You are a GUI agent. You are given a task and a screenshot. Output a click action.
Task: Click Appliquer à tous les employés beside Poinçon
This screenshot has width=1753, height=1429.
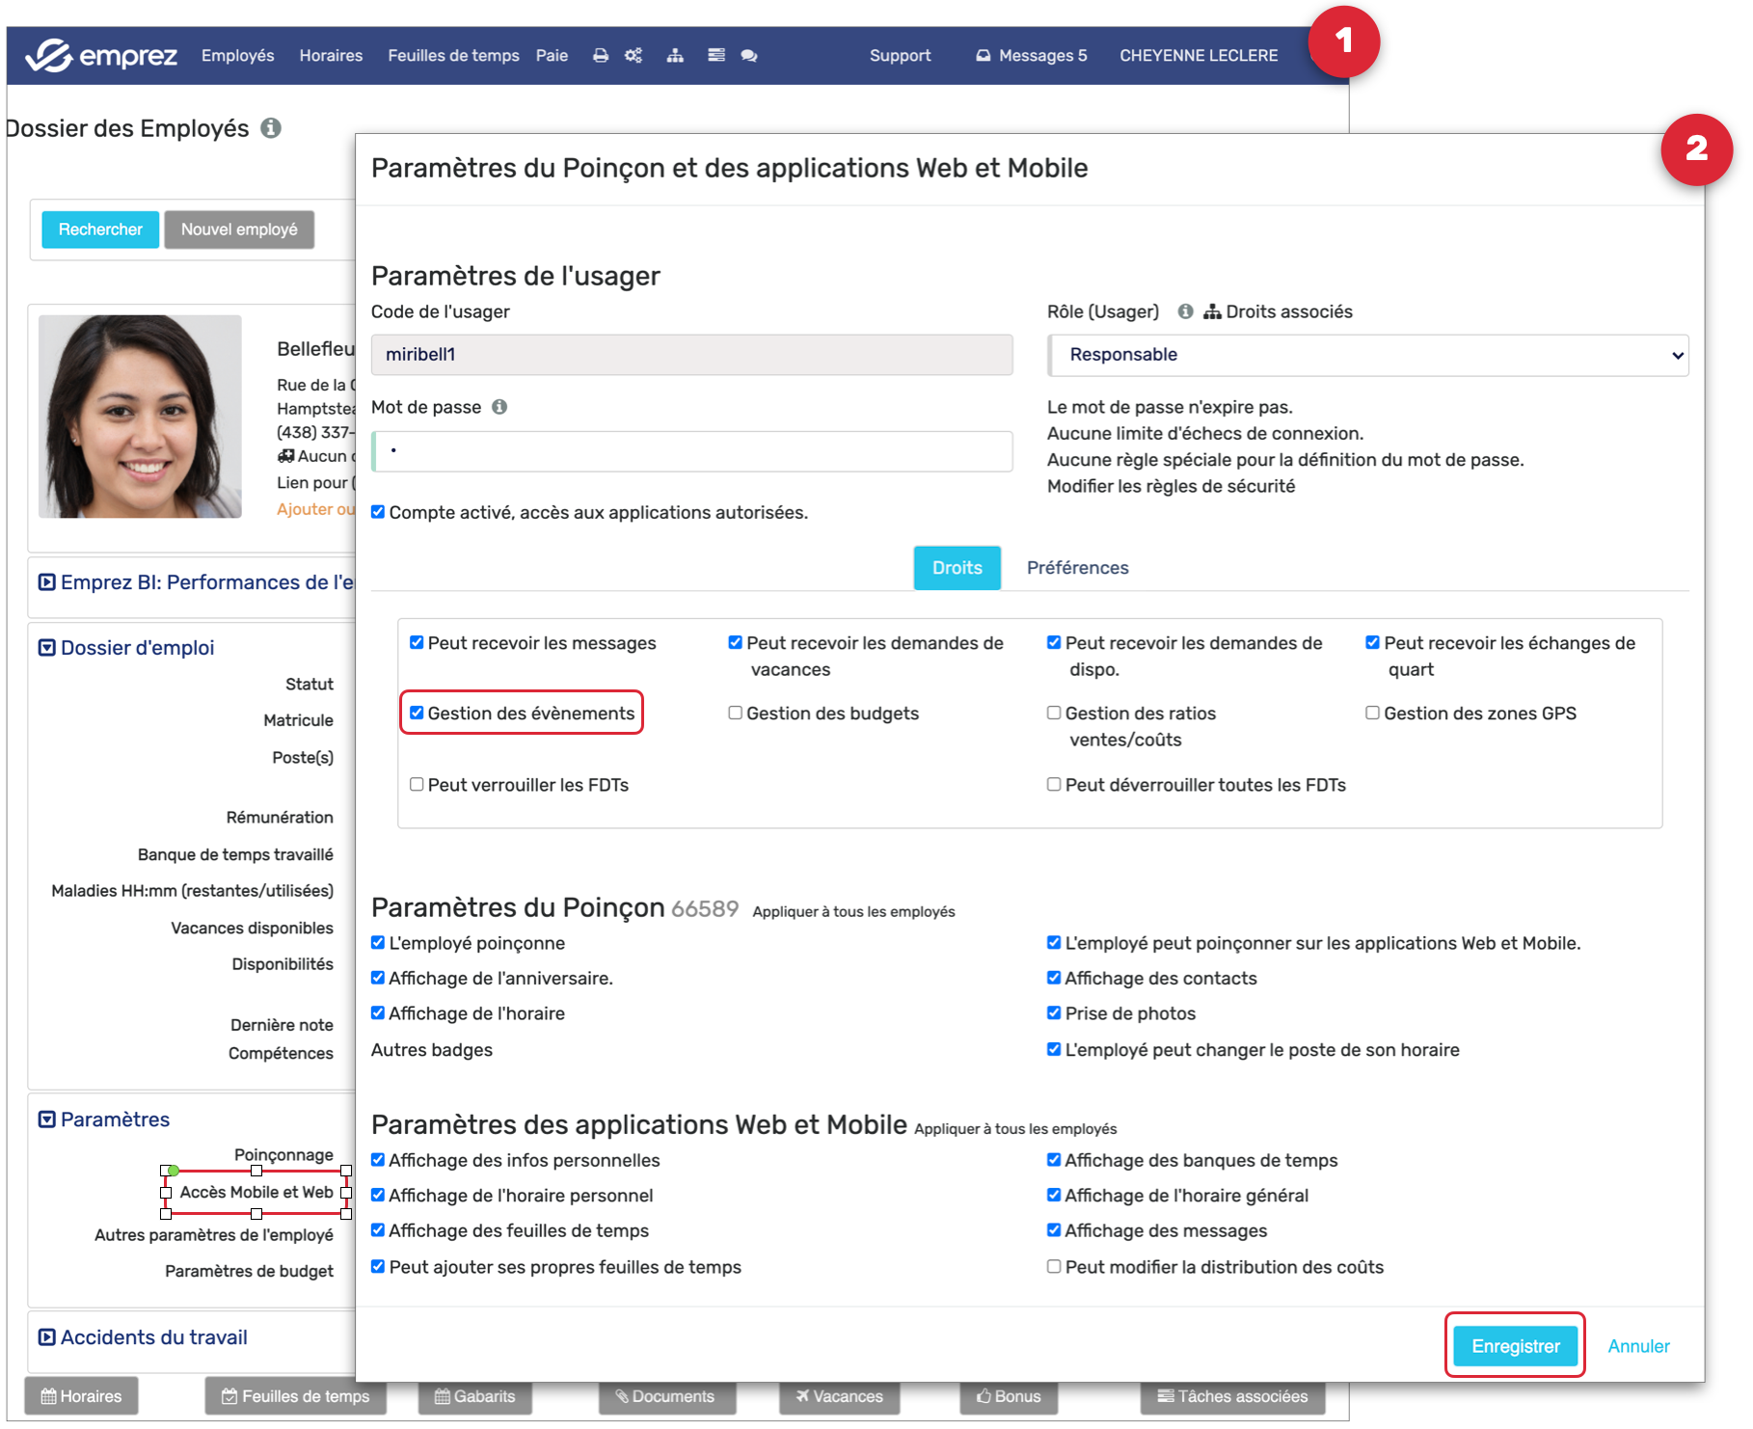coord(853,911)
